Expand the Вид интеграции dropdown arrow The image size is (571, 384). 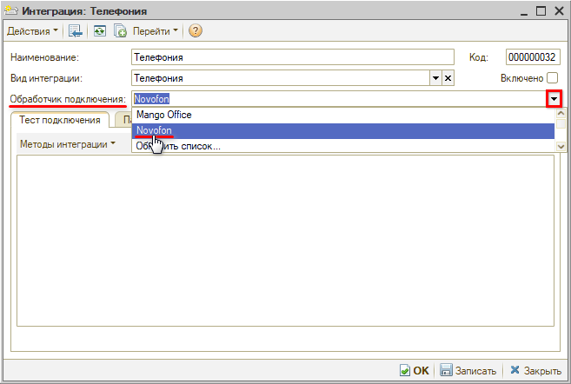436,78
